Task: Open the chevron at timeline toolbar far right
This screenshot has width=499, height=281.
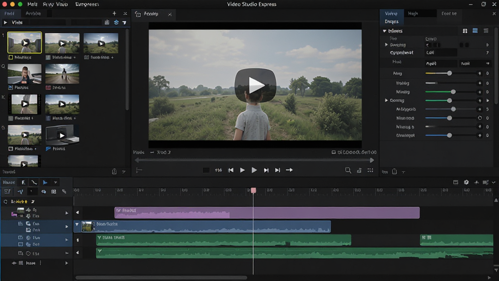Action: [494, 182]
